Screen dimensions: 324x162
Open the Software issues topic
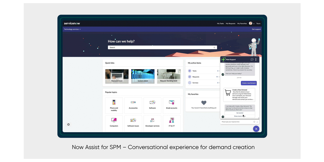point(133,123)
